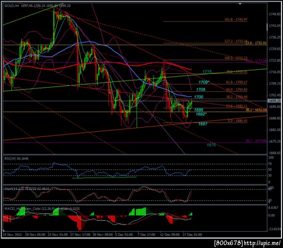Click the 1722.85 price axis value
The image size is (283, 248).
[x=275, y=60]
